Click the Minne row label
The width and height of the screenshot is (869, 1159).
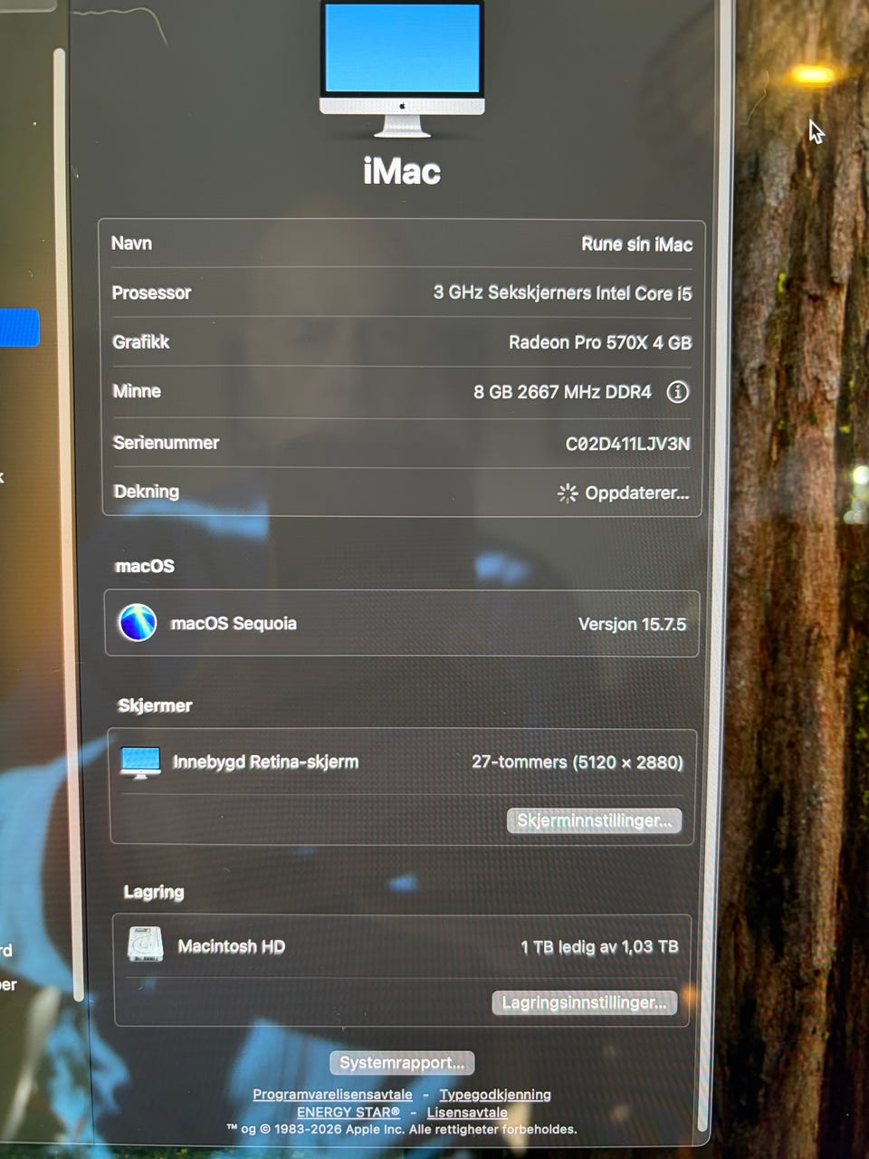click(x=137, y=391)
